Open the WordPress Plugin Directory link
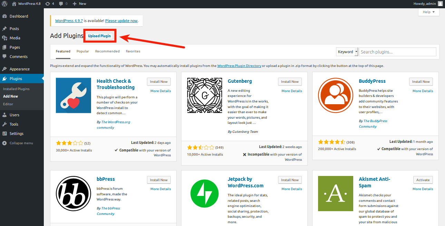445x226 pixels. pyautogui.click(x=239, y=66)
